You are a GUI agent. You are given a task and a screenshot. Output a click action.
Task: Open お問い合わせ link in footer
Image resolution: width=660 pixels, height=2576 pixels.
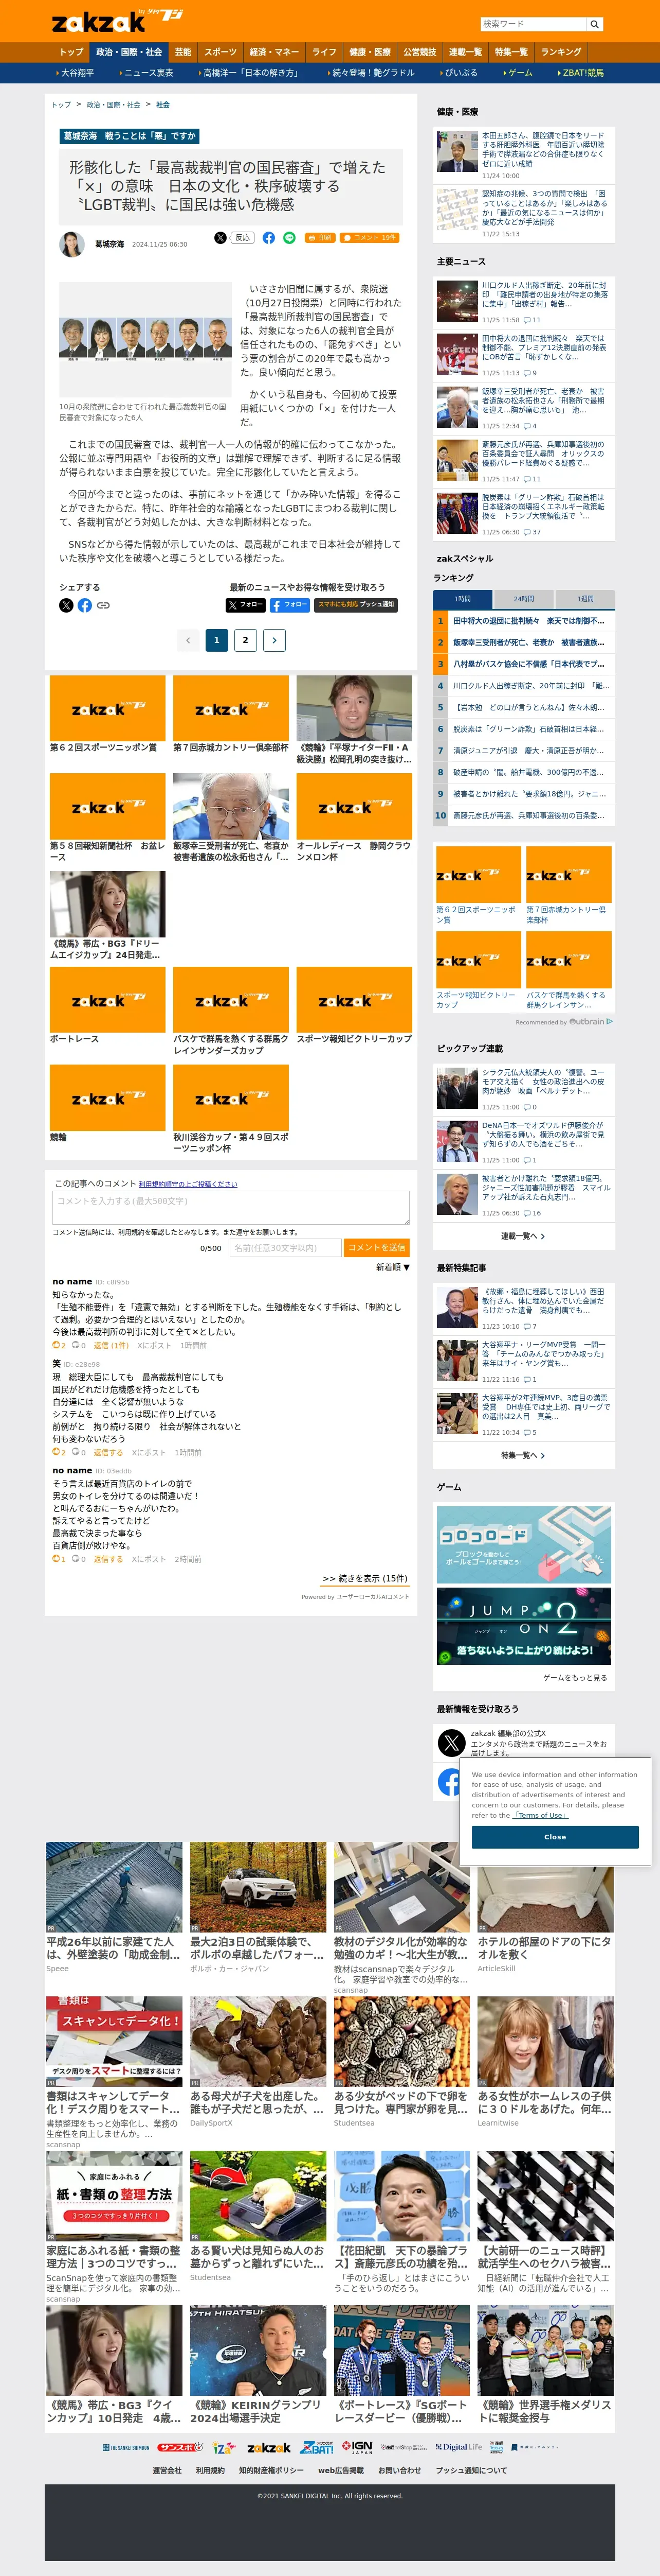pyautogui.click(x=399, y=2469)
